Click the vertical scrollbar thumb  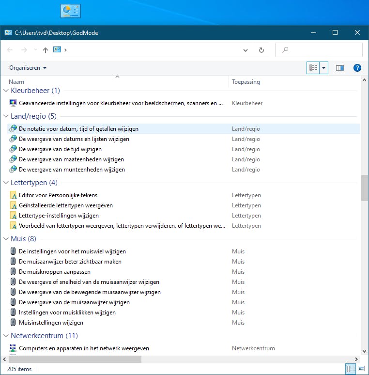point(364,188)
